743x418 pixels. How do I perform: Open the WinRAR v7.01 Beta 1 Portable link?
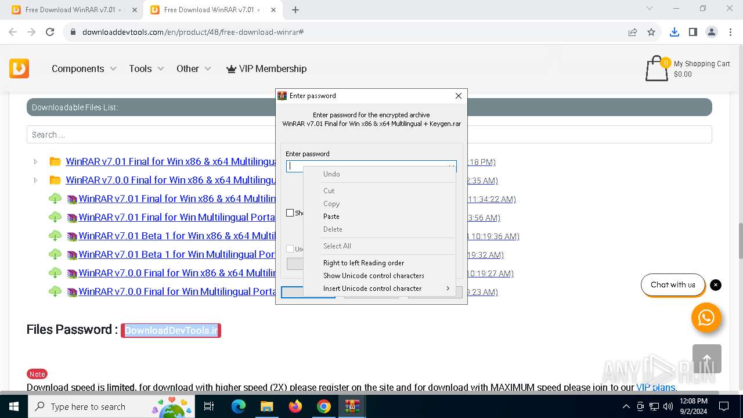(177, 255)
